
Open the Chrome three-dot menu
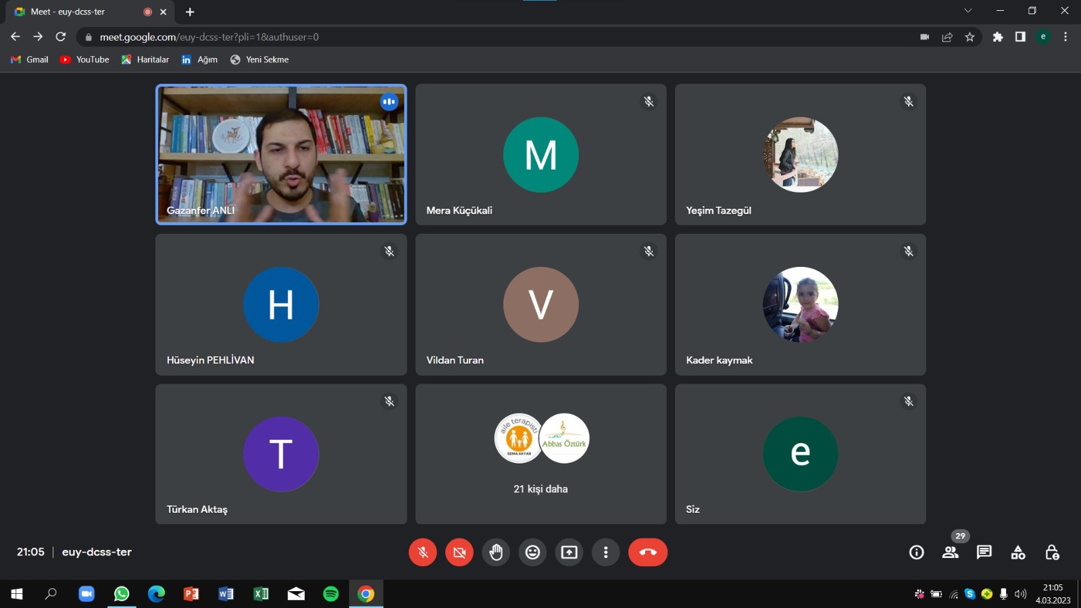(x=1065, y=37)
